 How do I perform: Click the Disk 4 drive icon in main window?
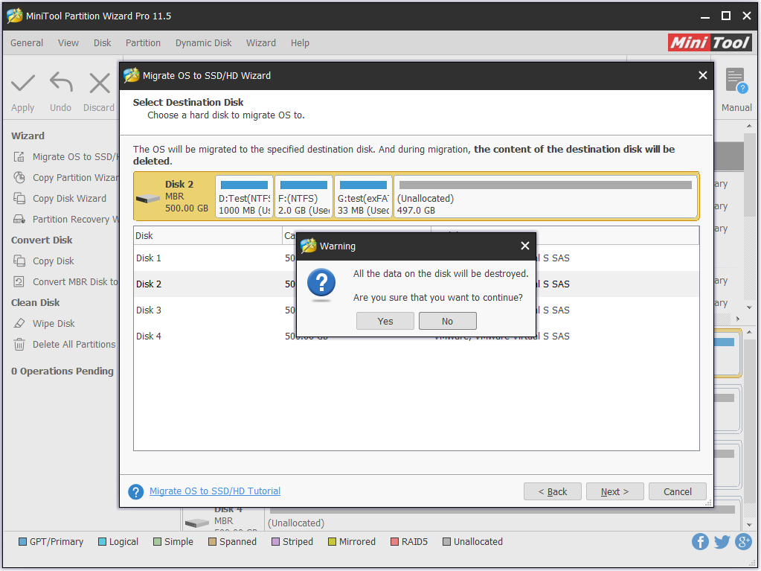click(x=196, y=523)
